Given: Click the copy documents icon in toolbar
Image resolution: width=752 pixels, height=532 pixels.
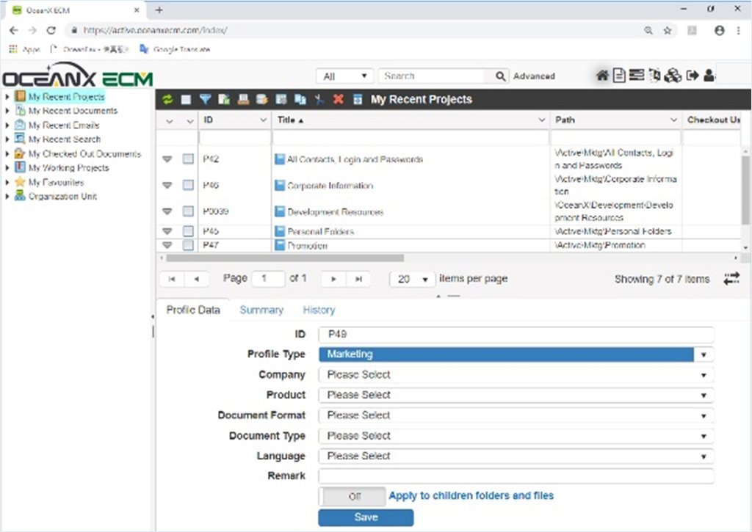Looking at the screenshot, I should pyautogui.click(x=300, y=99).
